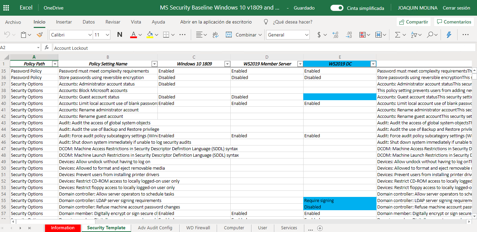Click the Wrap Text icon

click(x=215, y=35)
